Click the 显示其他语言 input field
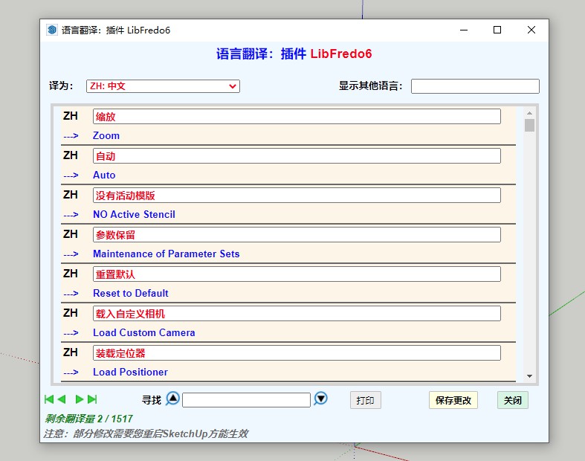 click(474, 86)
